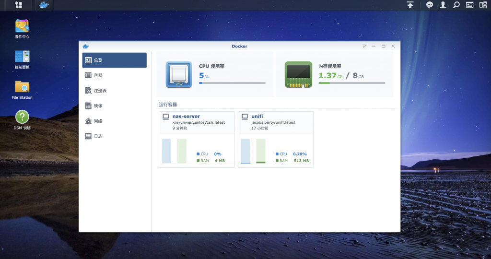Open the pilot view icon in top bar
Image resolution: width=491 pixels, height=259 pixels.
pos(483,5)
